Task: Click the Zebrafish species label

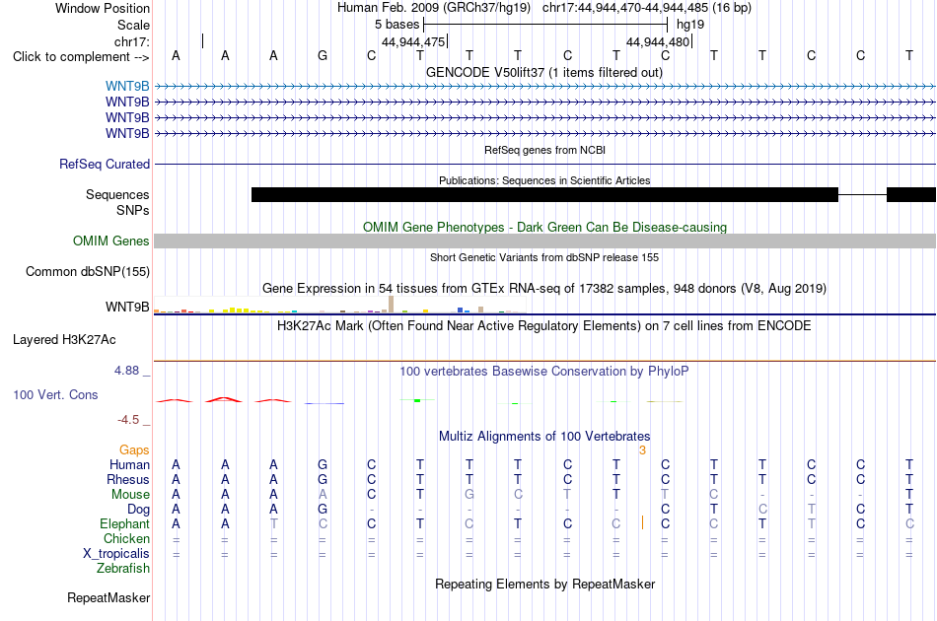Action: [123, 569]
